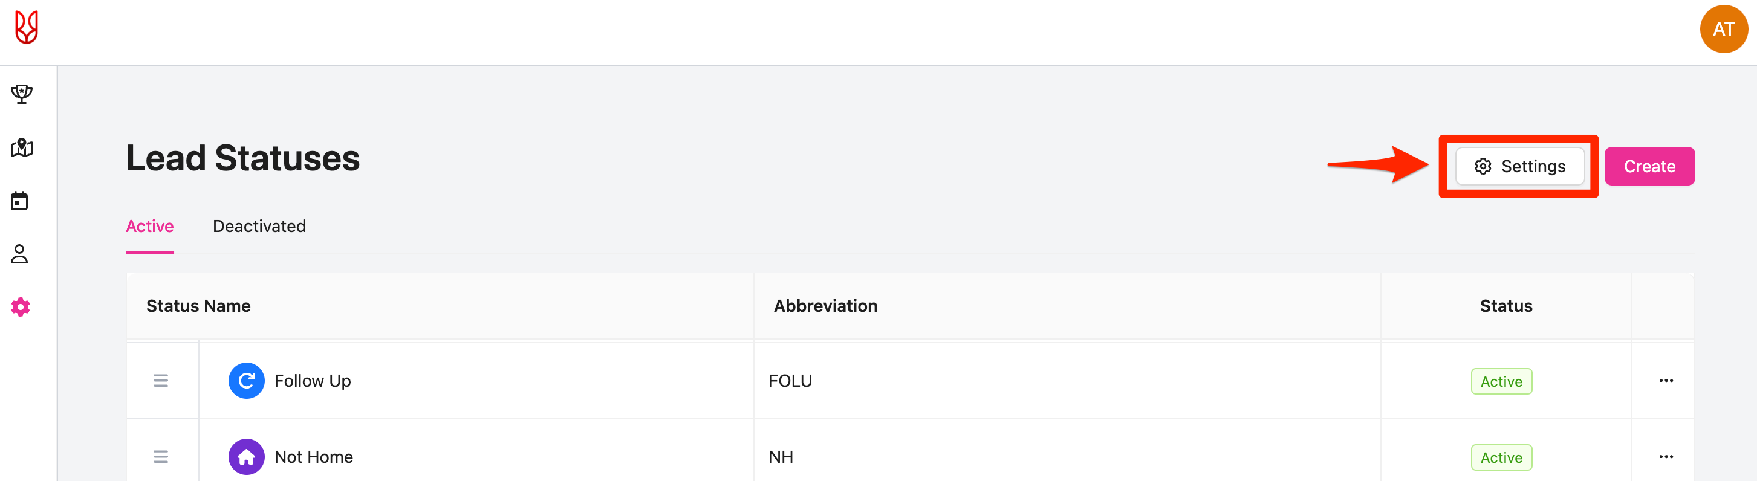Click the pink settings gear sidebar icon
The image size is (1757, 481).
[21, 307]
